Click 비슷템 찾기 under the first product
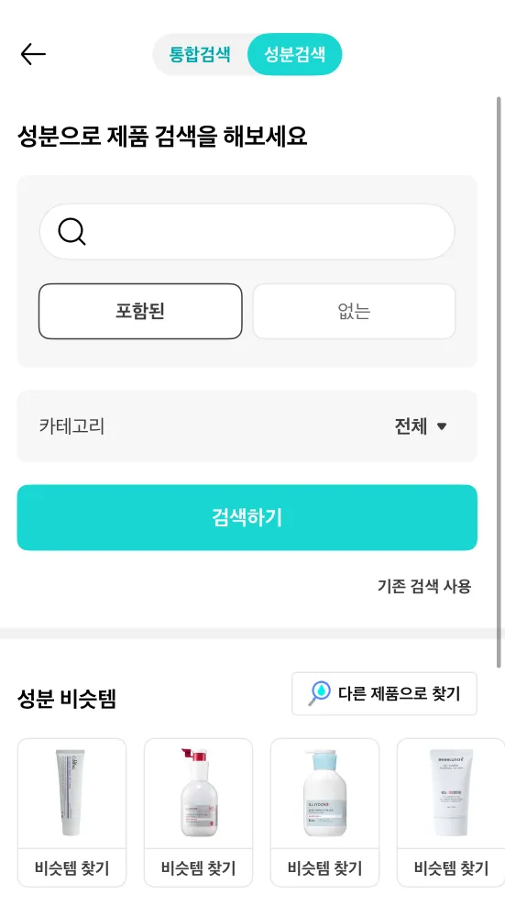The height and width of the screenshot is (917, 505). point(71,867)
